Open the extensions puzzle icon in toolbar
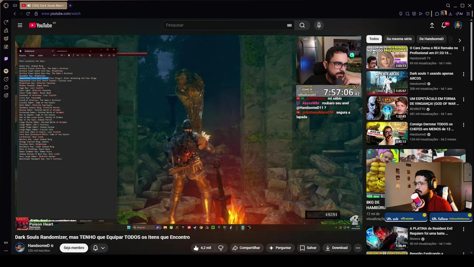This screenshot has height=267, width=474. pyautogui.click(x=437, y=14)
